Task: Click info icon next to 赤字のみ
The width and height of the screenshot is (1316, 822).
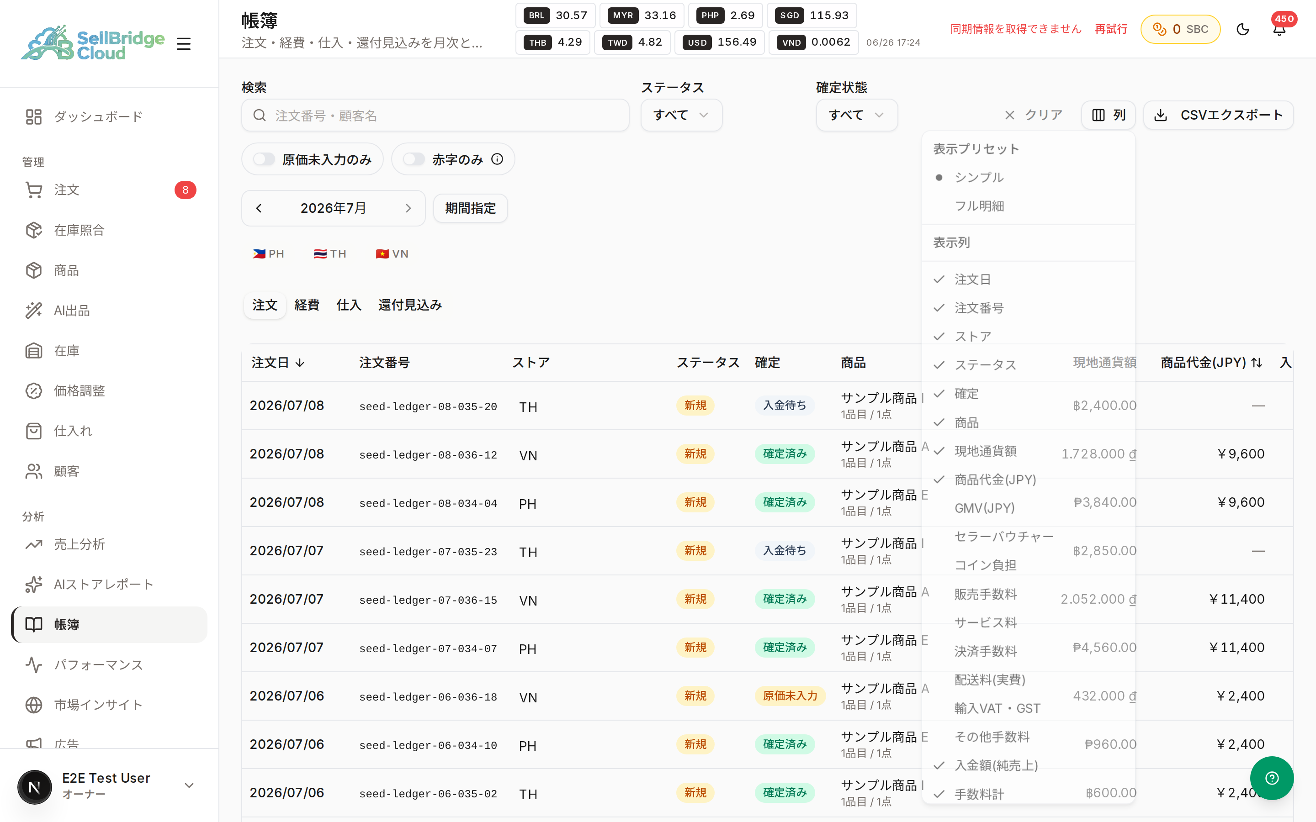Action: pos(497,159)
